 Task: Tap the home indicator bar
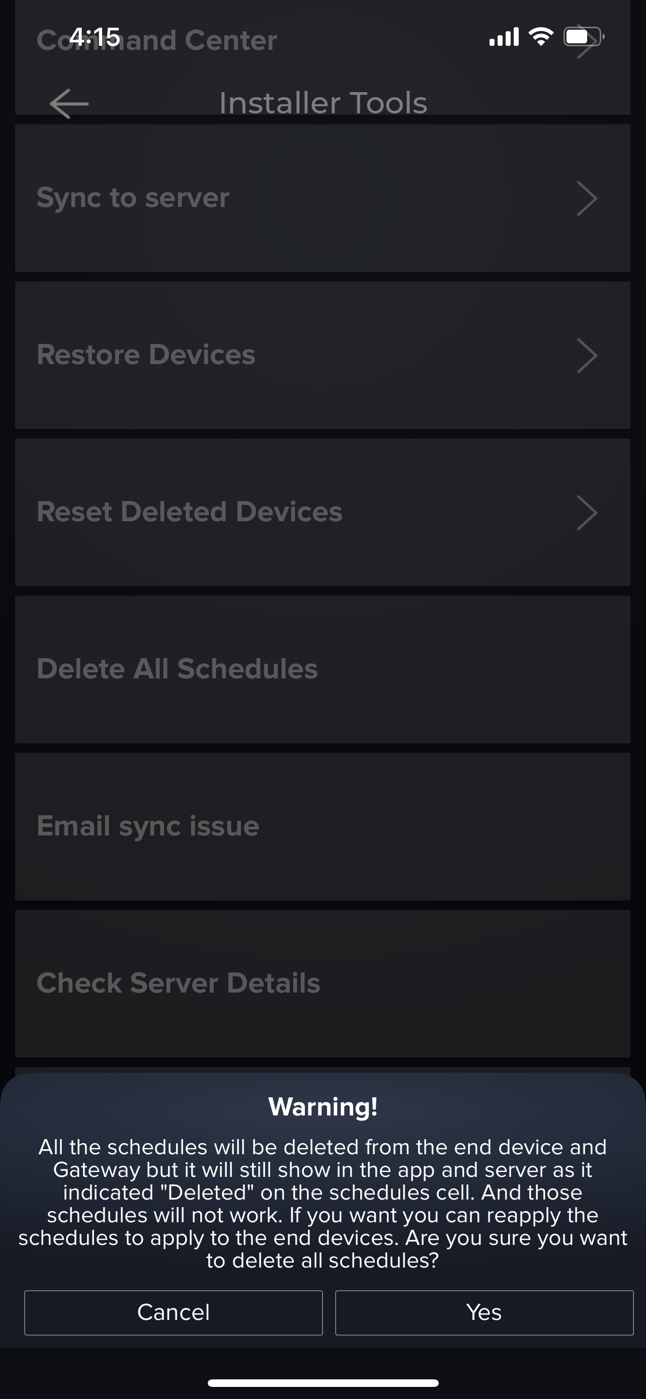[322, 1383]
